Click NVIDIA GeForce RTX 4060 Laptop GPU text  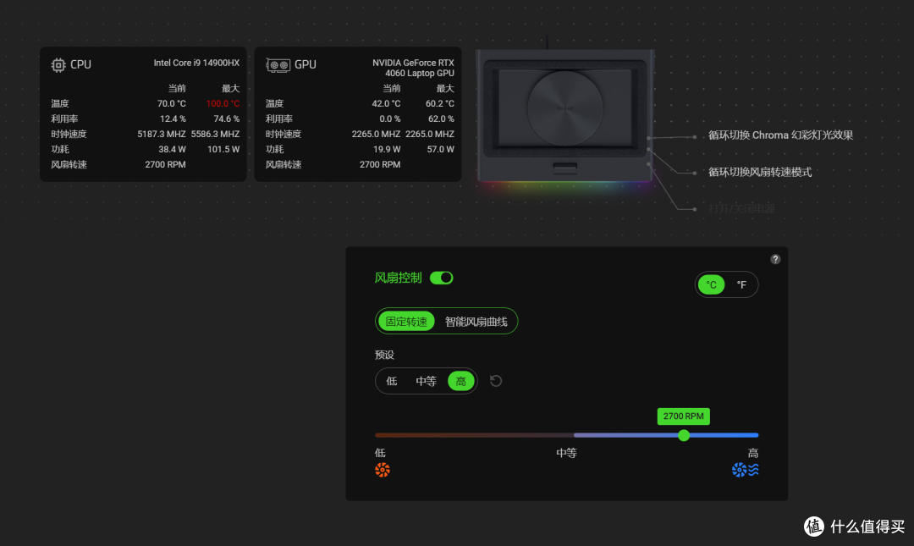pos(413,68)
